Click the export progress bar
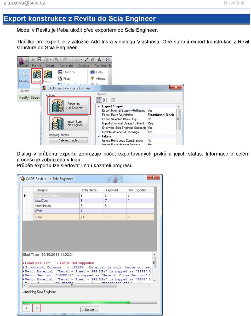The width and height of the screenshot is (251, 316). click(89, 302)
